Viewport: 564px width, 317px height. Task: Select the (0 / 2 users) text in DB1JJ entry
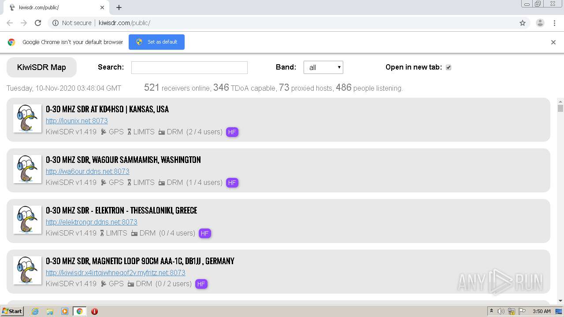[x=174, y=284]
